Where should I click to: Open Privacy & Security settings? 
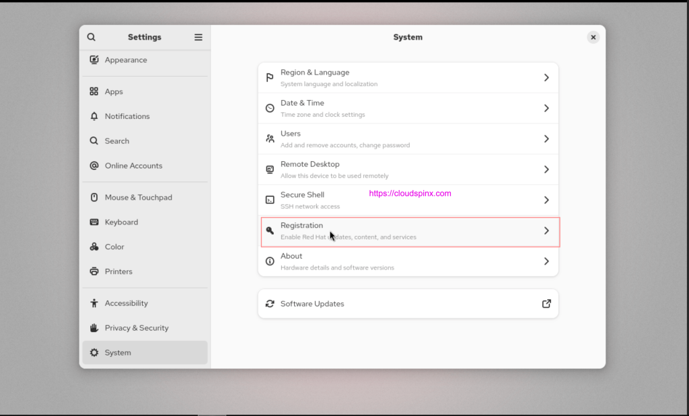coord(136,327)
